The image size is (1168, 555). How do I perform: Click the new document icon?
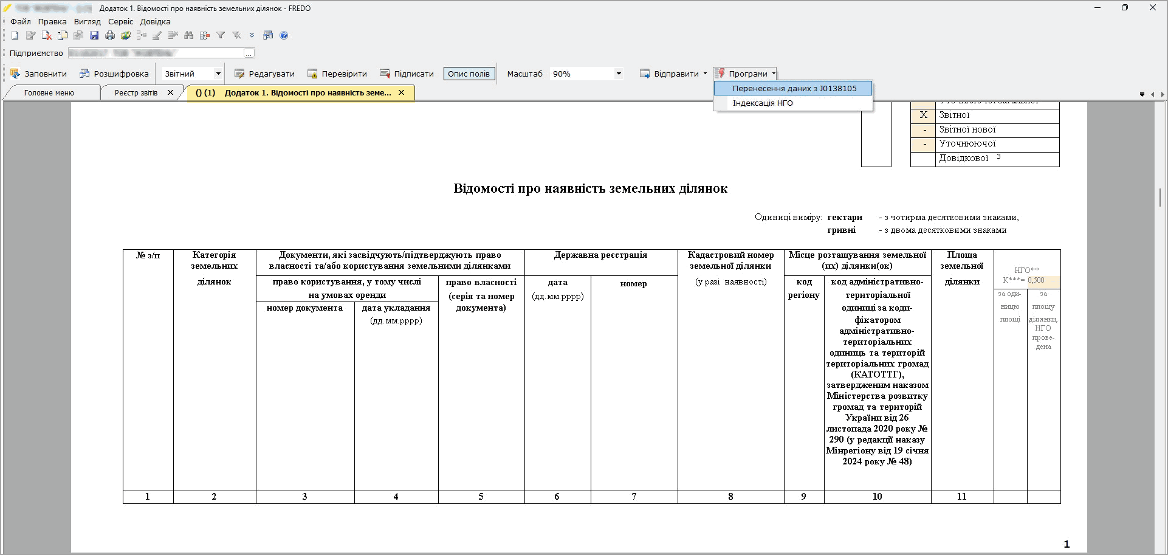15,36
